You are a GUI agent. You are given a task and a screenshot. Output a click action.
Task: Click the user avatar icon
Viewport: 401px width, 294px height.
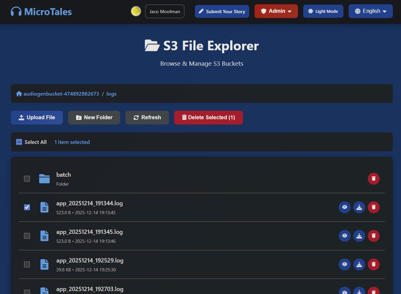point(136,11)
